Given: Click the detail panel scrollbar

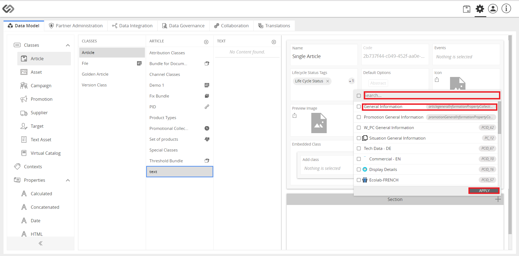Looking at the screenshot, I should [510, 135].
